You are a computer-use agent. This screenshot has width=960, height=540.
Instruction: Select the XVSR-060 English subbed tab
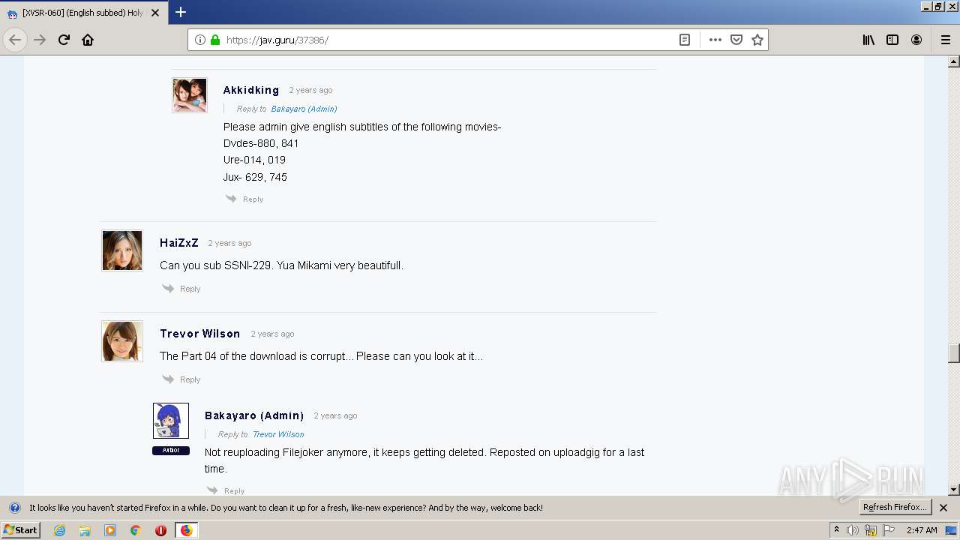click(82, 13)
